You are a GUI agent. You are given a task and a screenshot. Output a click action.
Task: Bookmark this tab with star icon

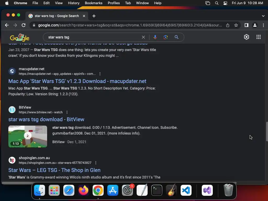click(236, 25)
